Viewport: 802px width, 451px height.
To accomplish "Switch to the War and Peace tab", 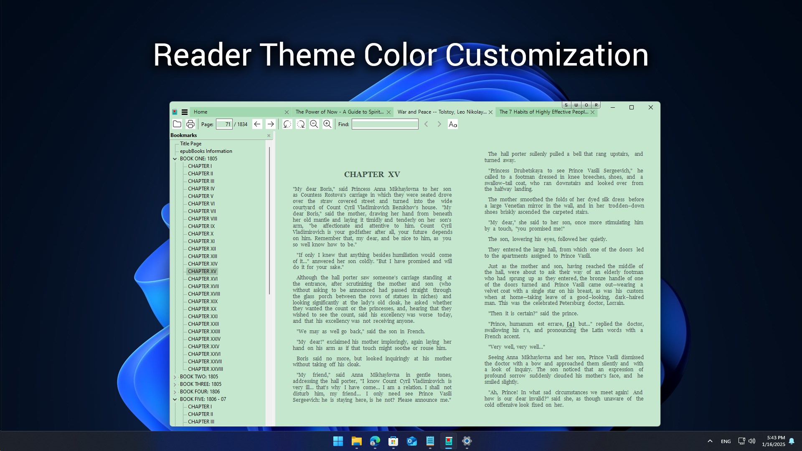I will (x=441, y=112).
